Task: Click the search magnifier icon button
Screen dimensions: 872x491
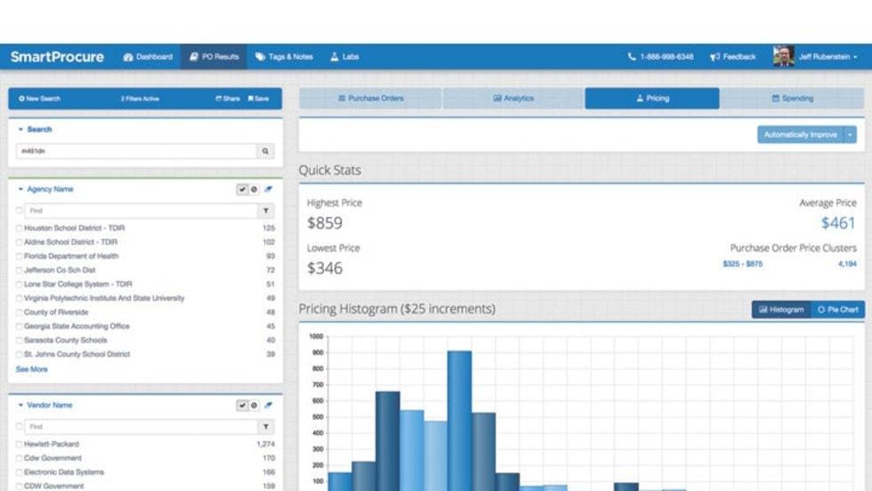Action: 265,151
